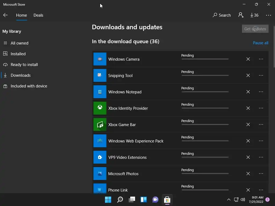
Task: Cancel the Xbox Game Bar download
Action: 248,124
